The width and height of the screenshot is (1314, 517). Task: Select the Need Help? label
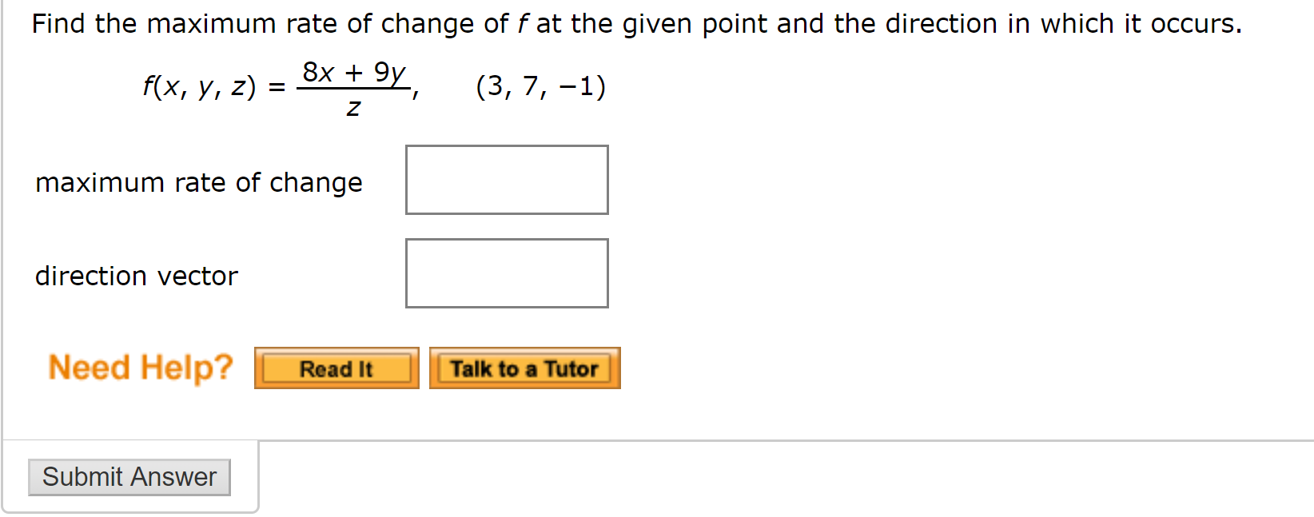tap(140, 367)
